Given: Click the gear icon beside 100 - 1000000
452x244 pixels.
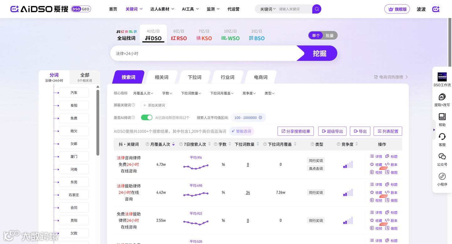Looking at the screenshot, I should [260, 118].
